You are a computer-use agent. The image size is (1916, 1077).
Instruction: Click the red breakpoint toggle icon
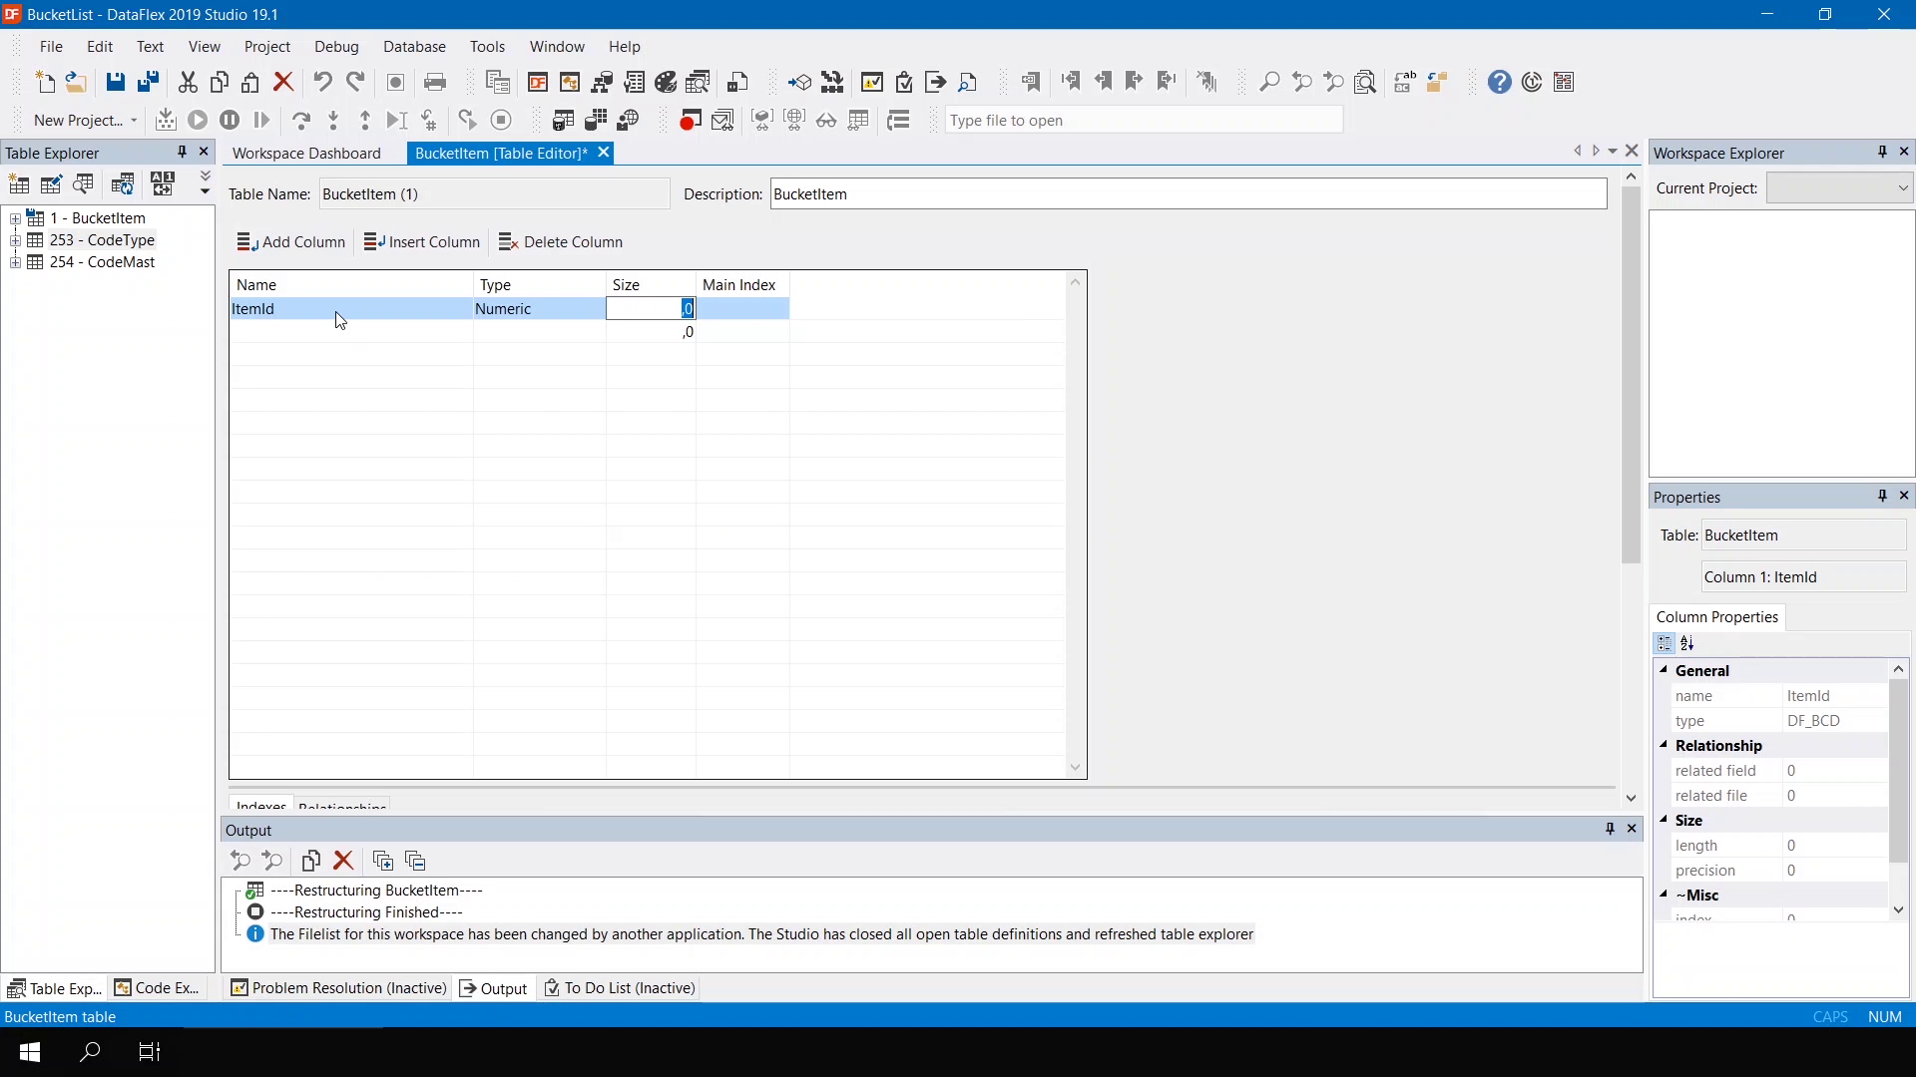(691, 121)
